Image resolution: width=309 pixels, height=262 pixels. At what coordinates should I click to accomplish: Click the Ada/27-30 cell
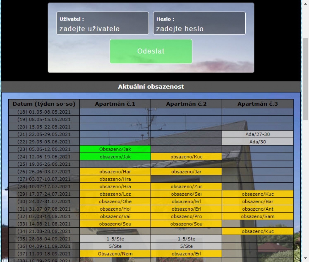tap(258, 134)
